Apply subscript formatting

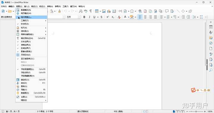(113, 17)
